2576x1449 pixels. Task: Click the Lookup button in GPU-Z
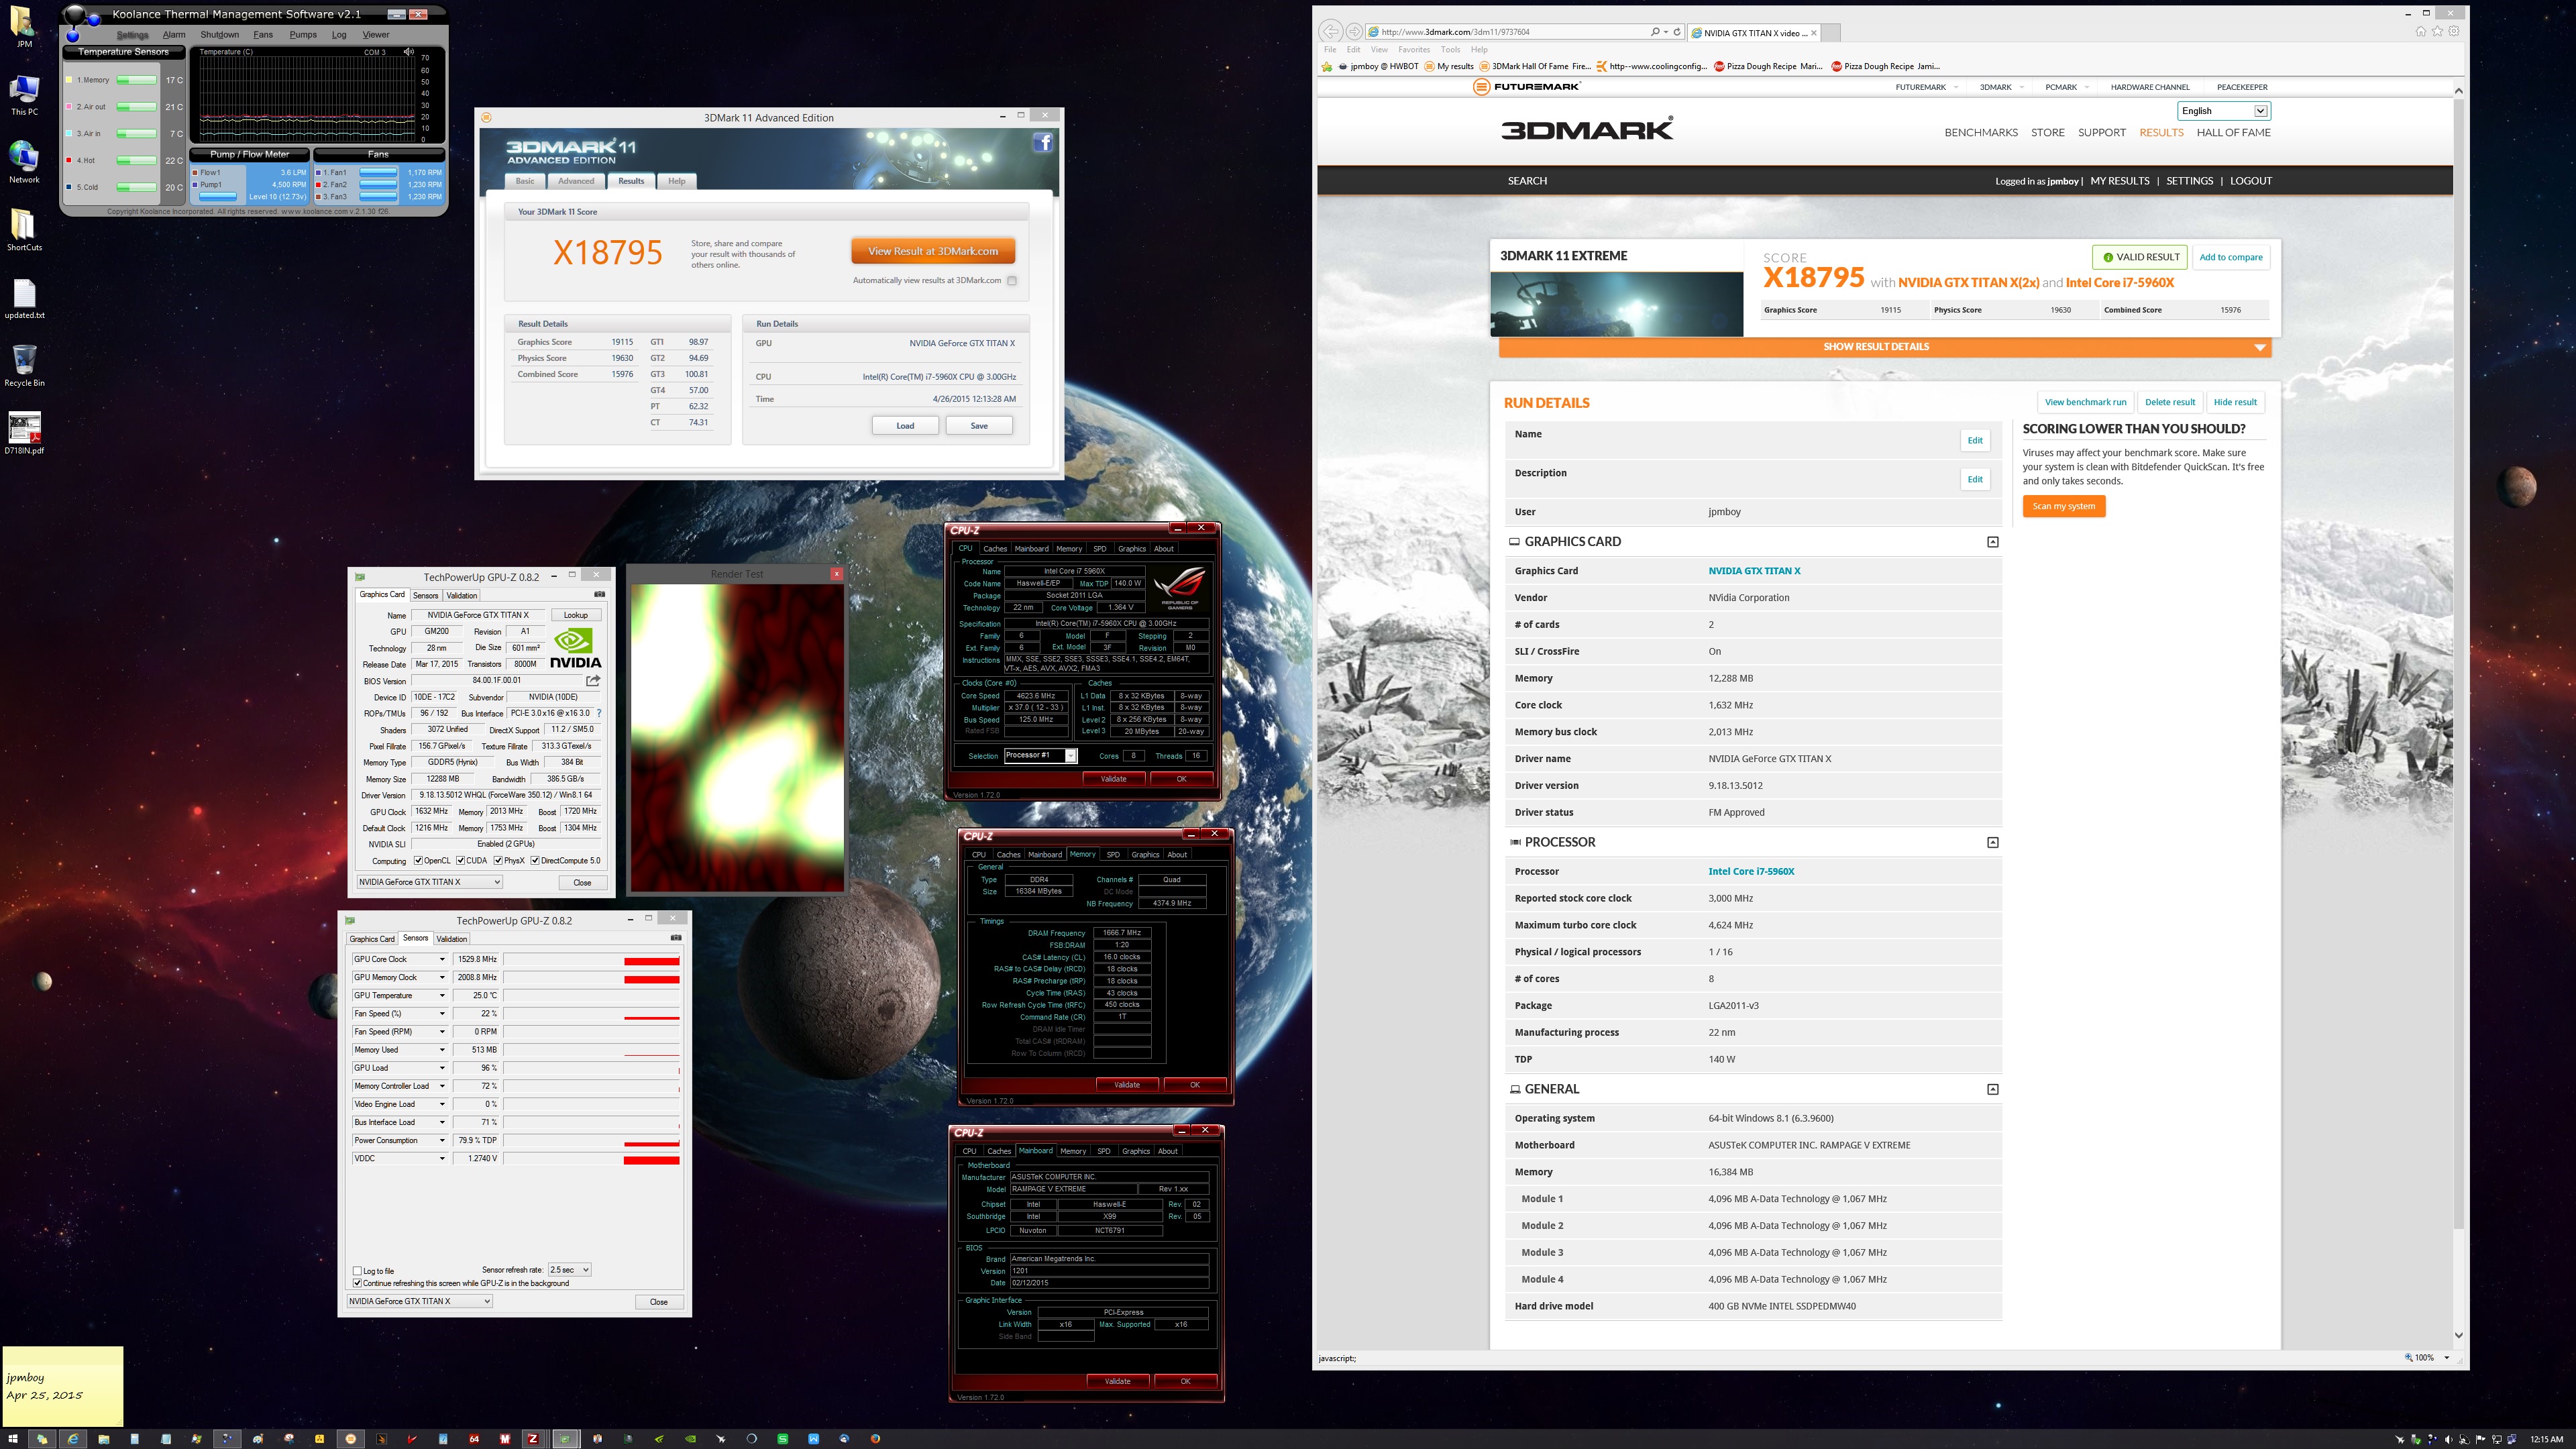[x=576, y=615]
